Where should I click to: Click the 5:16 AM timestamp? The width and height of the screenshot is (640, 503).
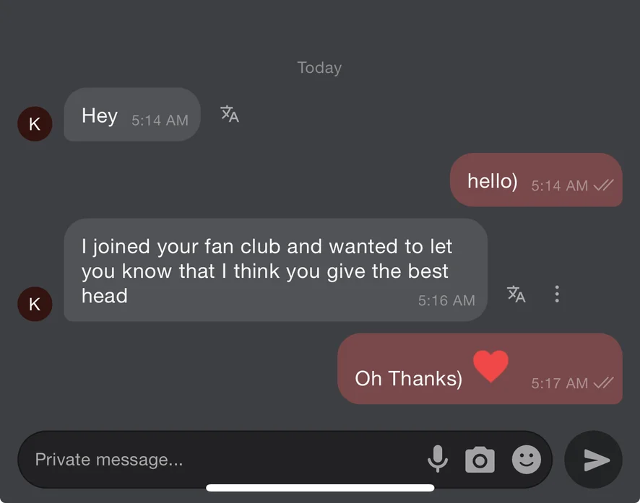coord(446,301)
